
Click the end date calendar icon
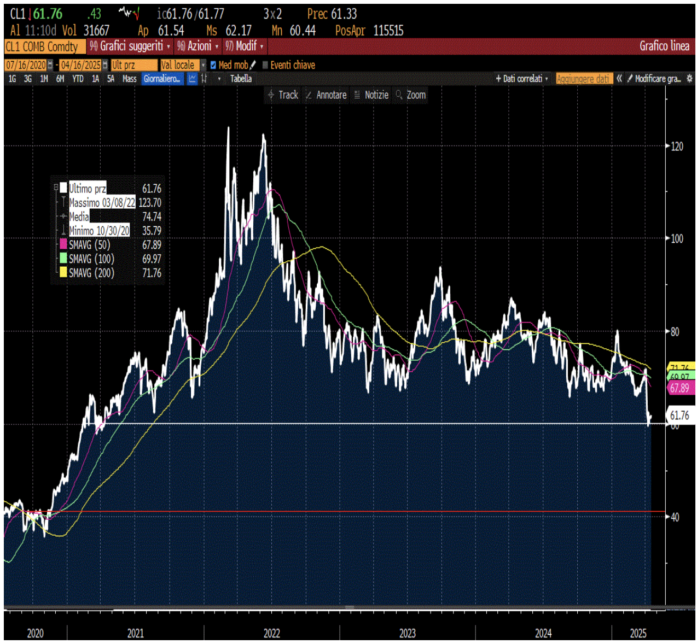[105, 65]
